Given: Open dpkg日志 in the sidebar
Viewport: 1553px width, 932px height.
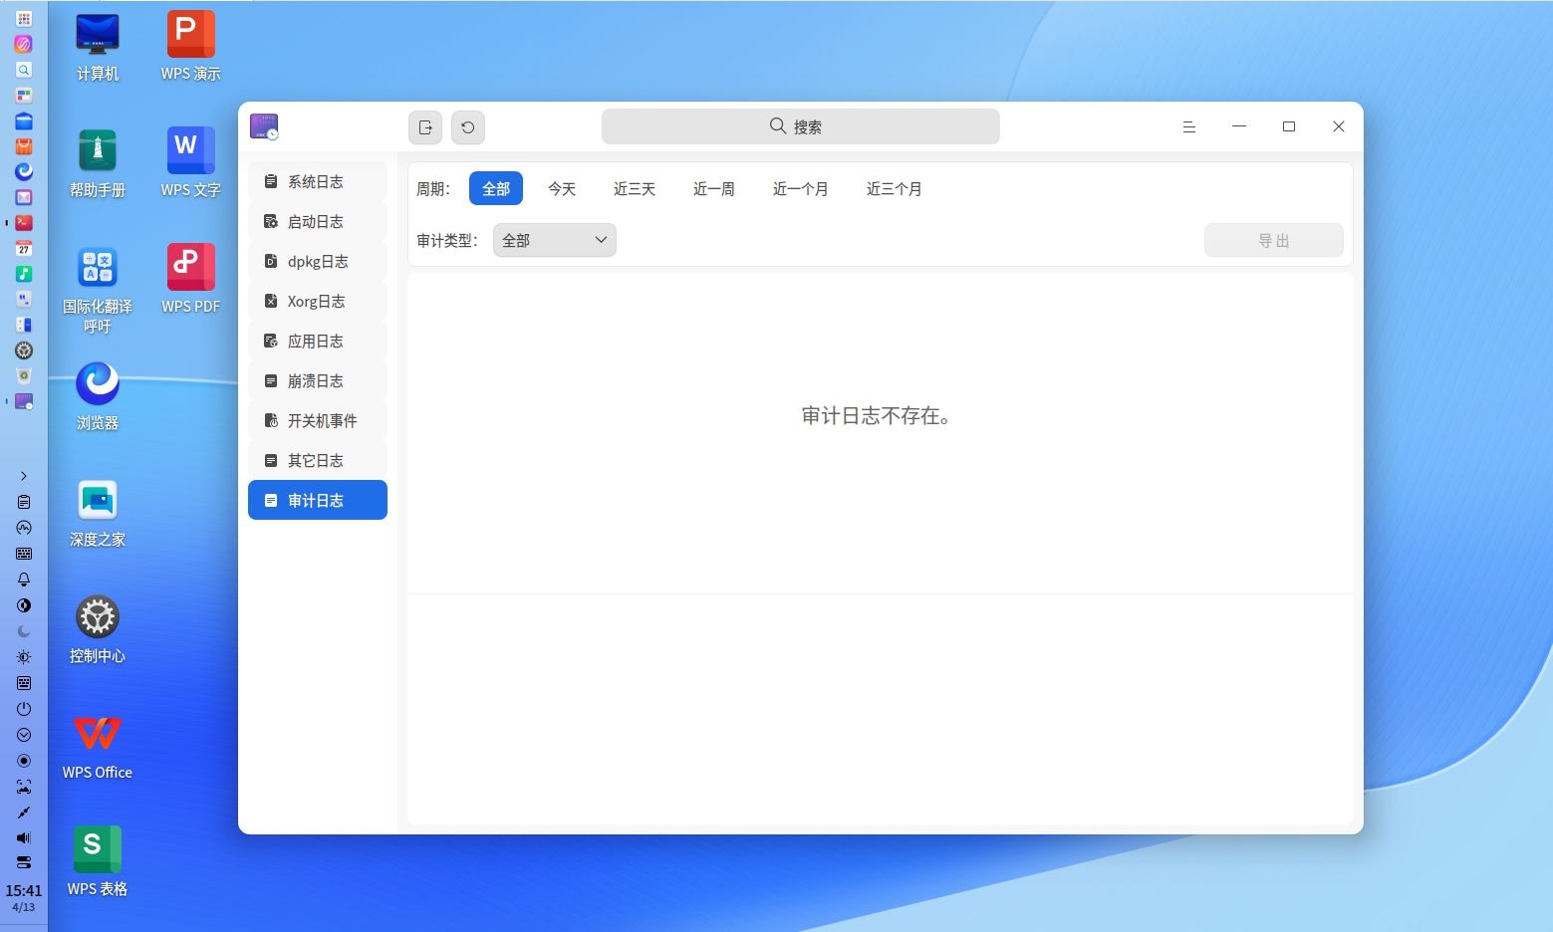Looking at the screenshot, I should (x=318, y=261).
